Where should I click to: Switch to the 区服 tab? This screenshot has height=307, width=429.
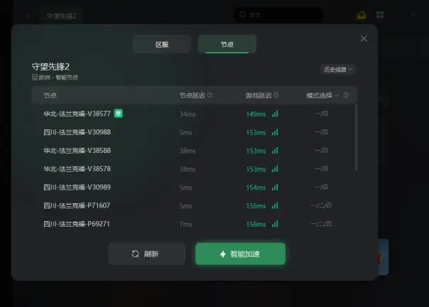(x=162, y=44)
